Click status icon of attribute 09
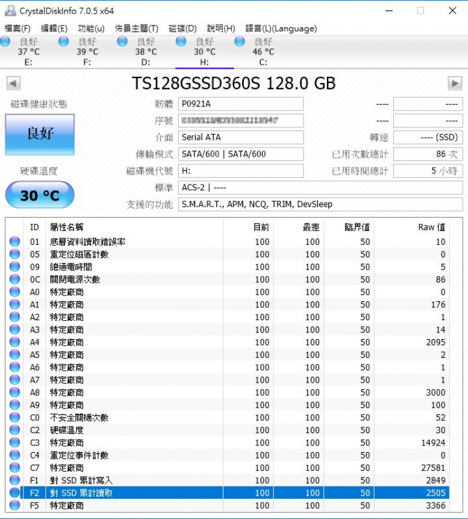Screen dimensions: 468x519 point(14,267)
